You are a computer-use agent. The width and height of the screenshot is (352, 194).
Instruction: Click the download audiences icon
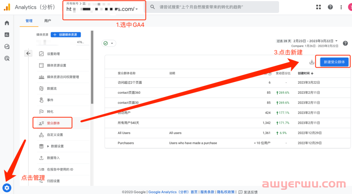click(x=312, y=62)
